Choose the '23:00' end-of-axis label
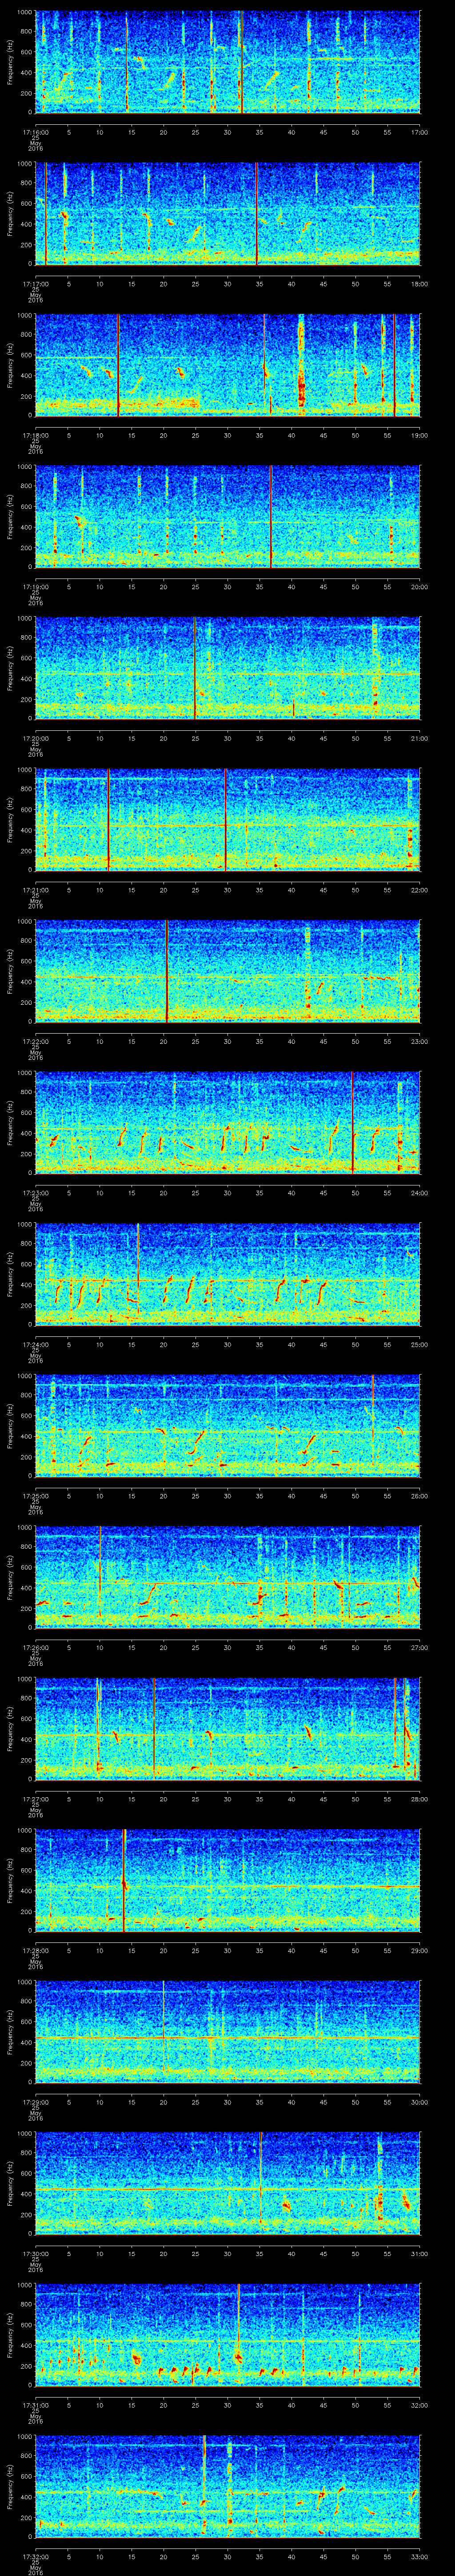The width and height of the screenshot is (455, 2576). click(x=419, y=1042)
